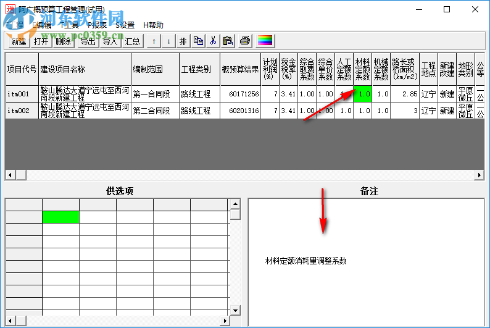The width and height of the screenshot is (490, 328).
Task: Click the scissors cut icon
Action: pos(213,41)
